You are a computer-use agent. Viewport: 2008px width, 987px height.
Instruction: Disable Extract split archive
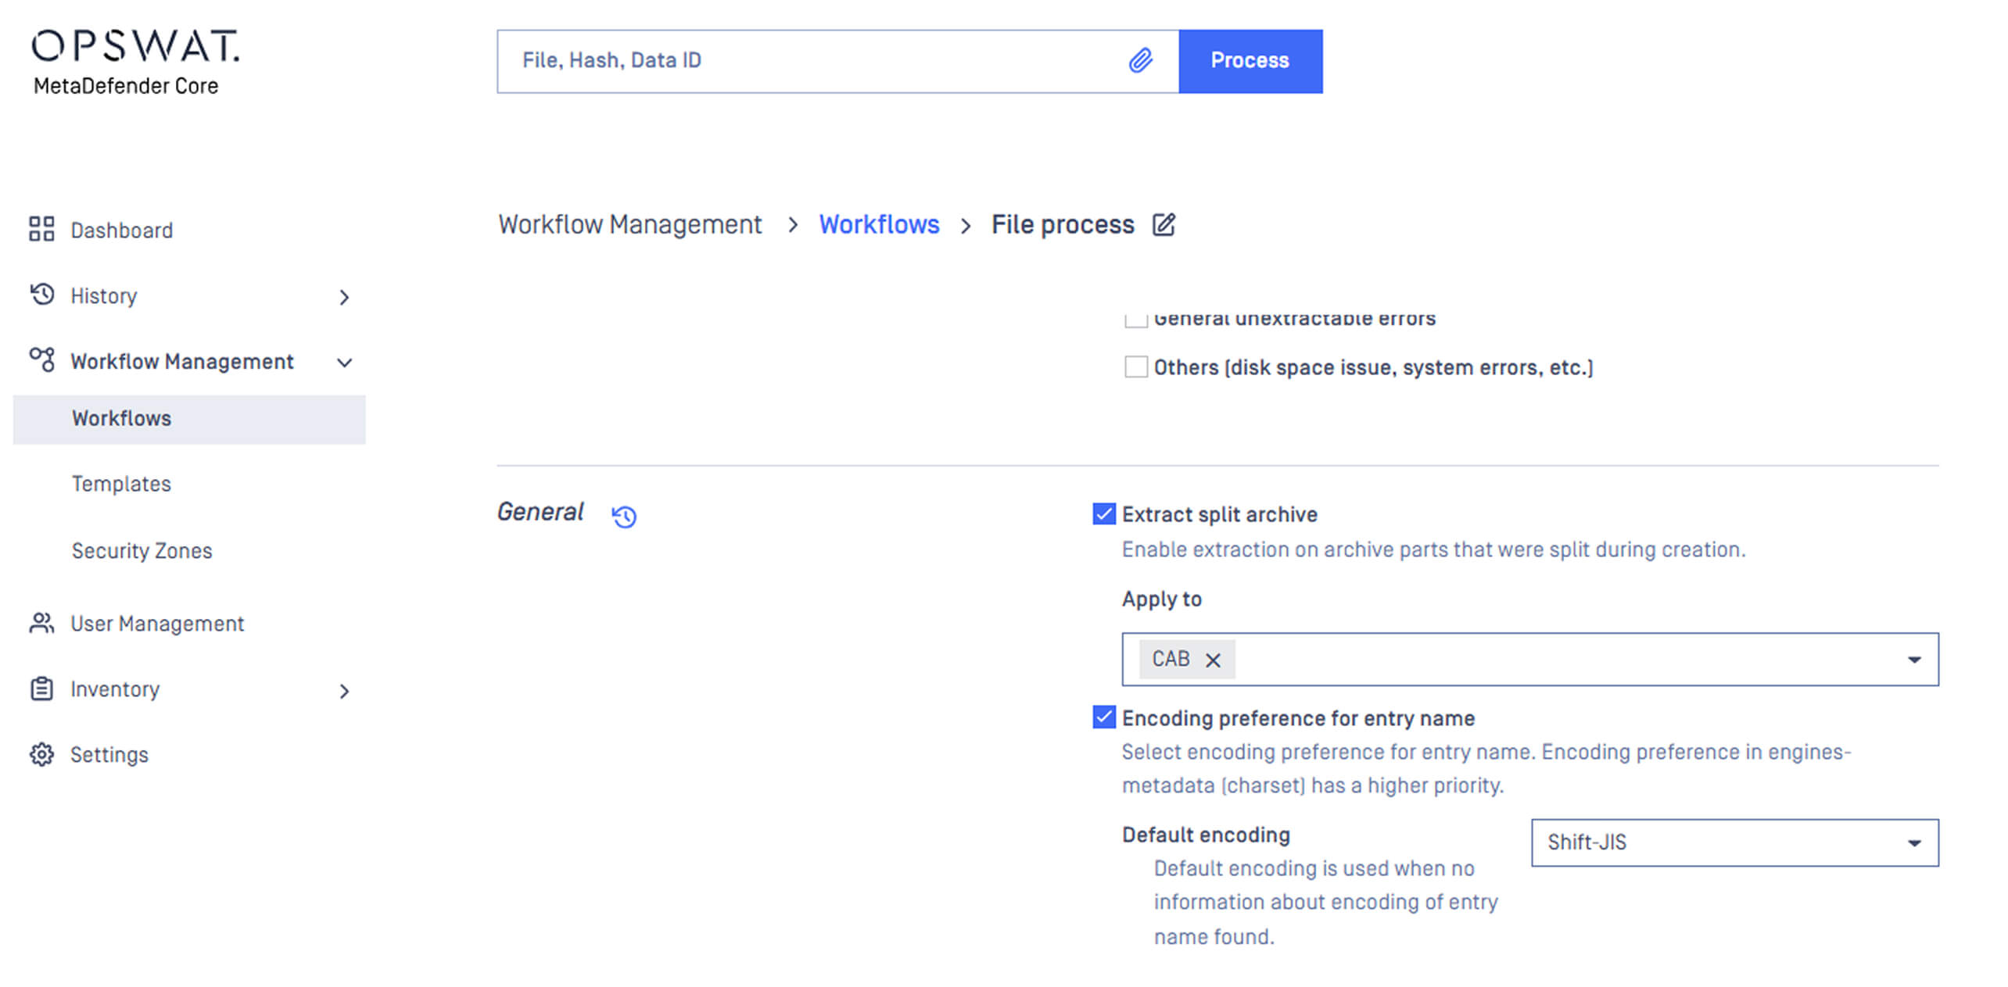pos(1103,514)
